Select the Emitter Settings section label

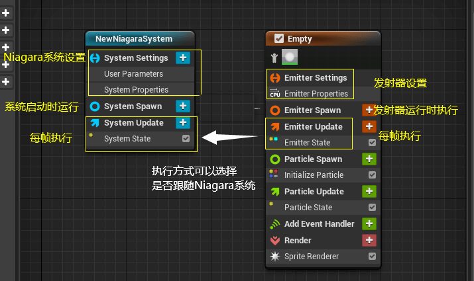[x=316, y=78]
